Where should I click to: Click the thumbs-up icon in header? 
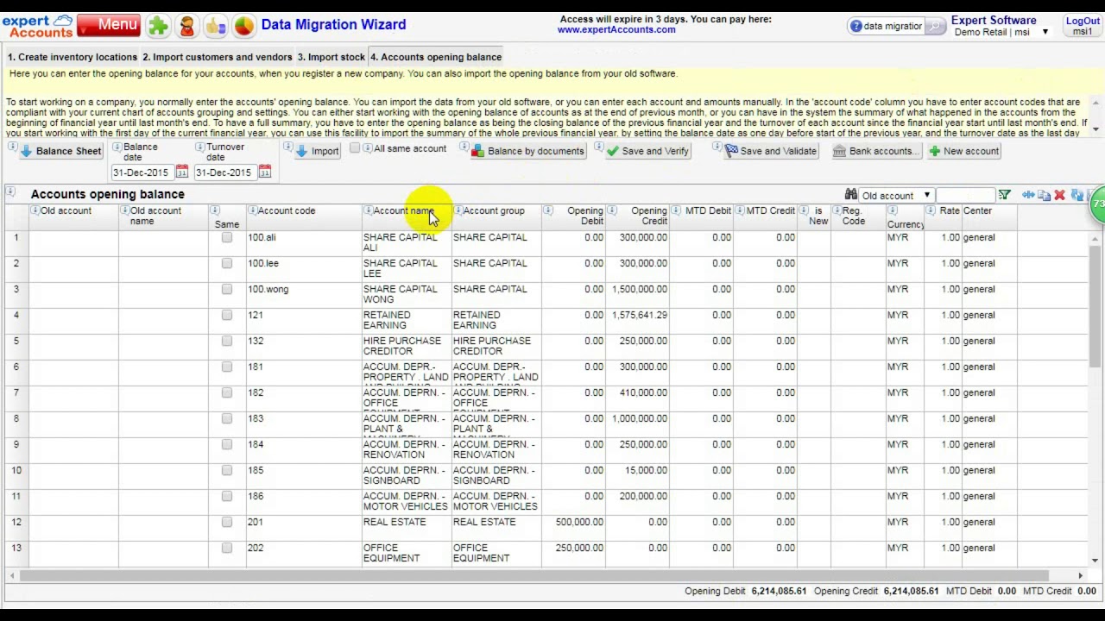(x=216, y=26)
